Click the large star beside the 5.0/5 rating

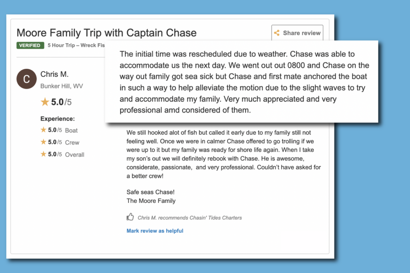(x=45, y=102)
